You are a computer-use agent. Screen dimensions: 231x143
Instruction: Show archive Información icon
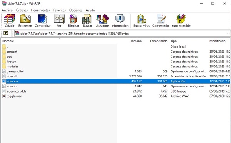pyautogui.click(x=120, y=19)
